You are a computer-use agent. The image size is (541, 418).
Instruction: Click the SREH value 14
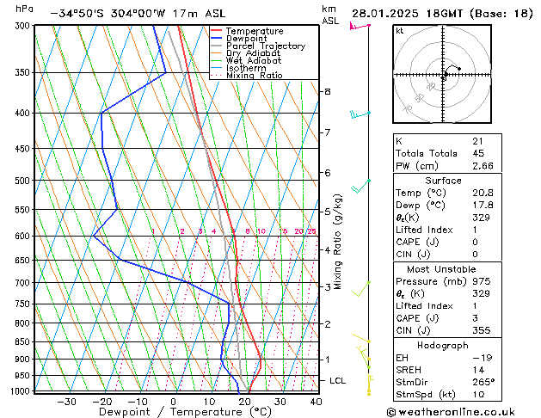click(x=478, y=370)
